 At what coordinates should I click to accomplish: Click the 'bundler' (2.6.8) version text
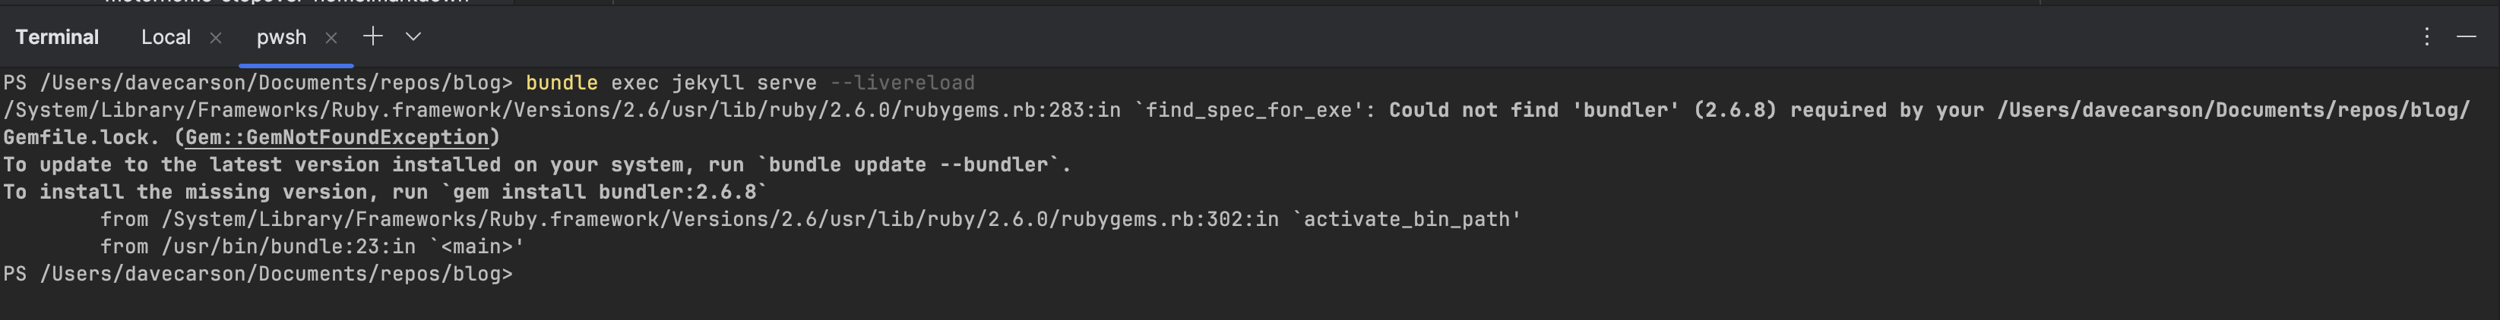click(x=1674, y=111)
